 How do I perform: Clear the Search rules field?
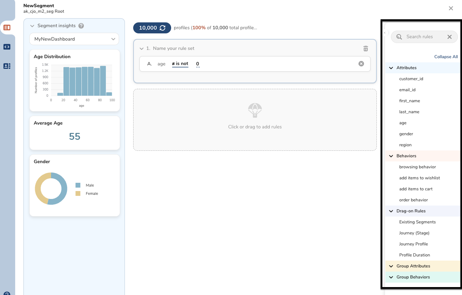click(x=449, y=37)
